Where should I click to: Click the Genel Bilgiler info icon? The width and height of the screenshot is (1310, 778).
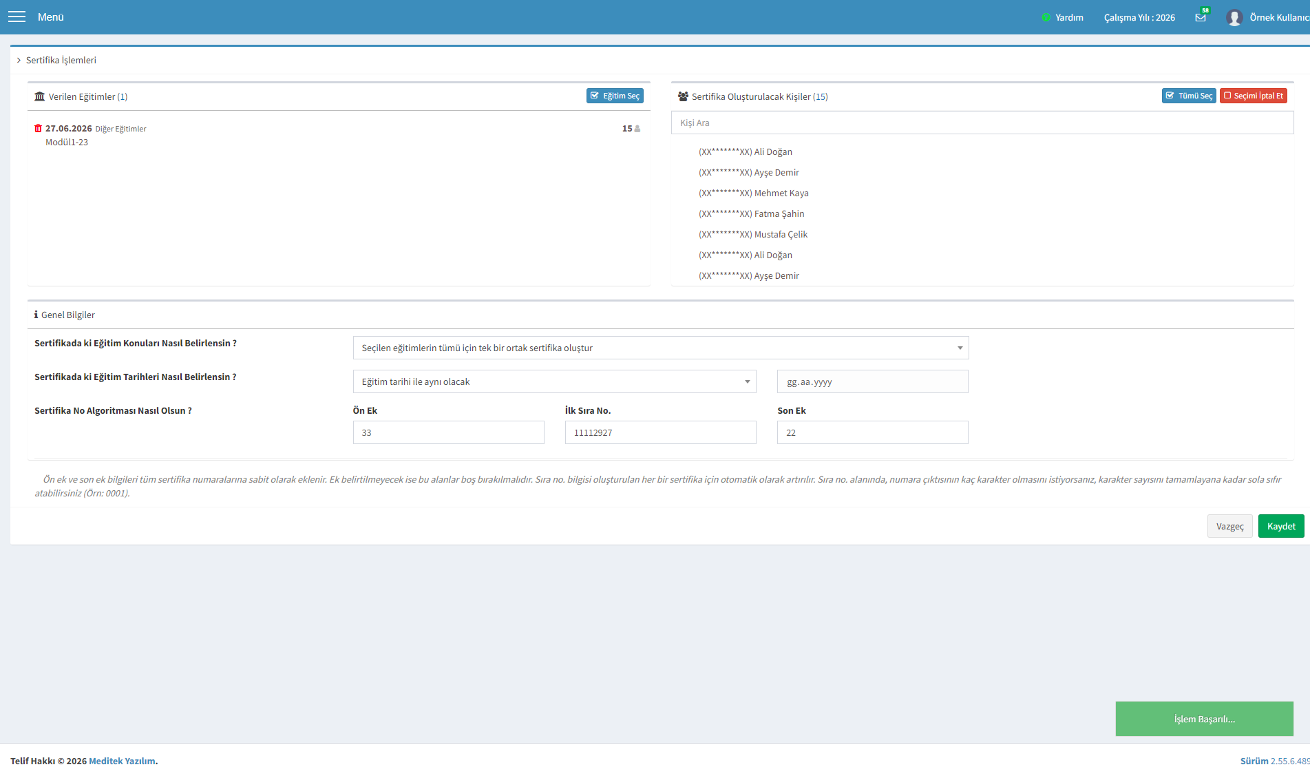(36, 315)
